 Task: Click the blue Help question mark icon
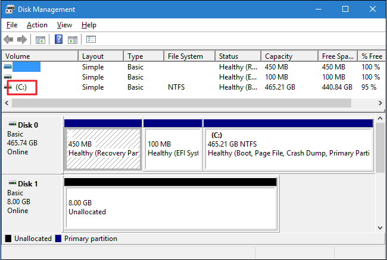tap(59, 40)
